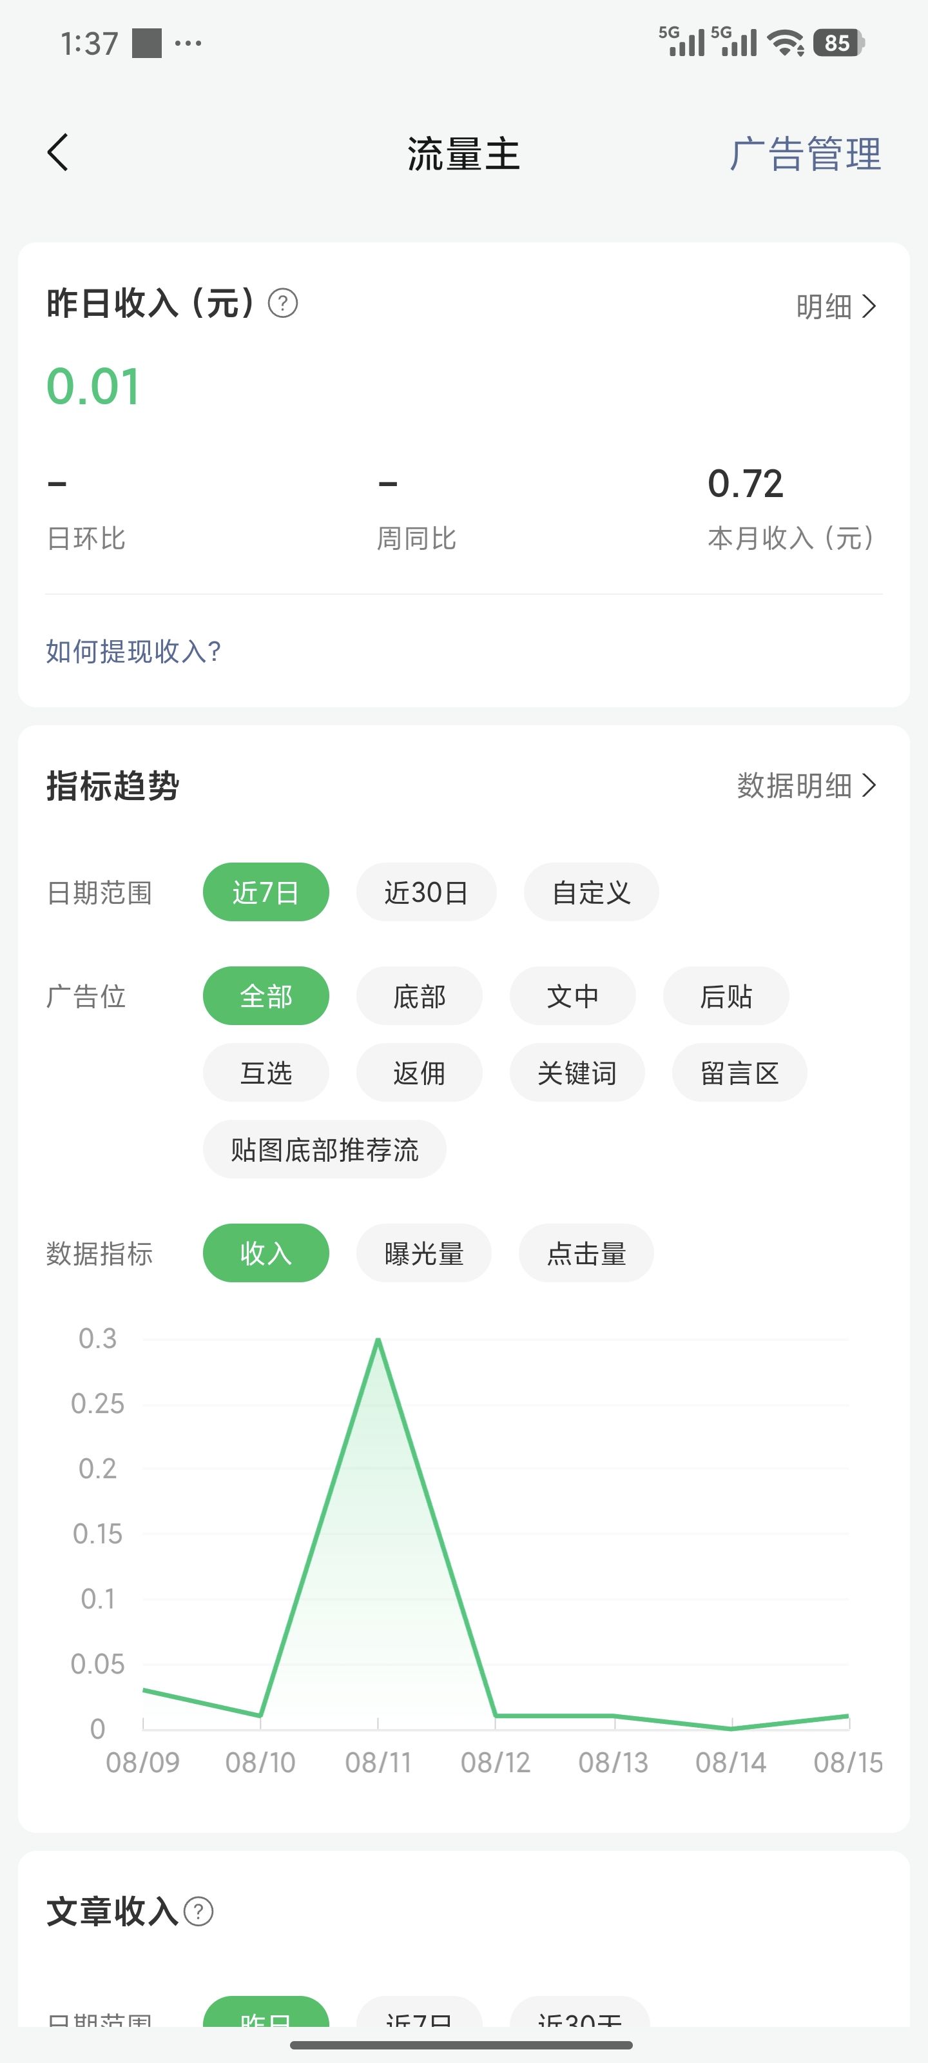
Task: Switch metric to 曝光量
Action: coord(423,1253)
